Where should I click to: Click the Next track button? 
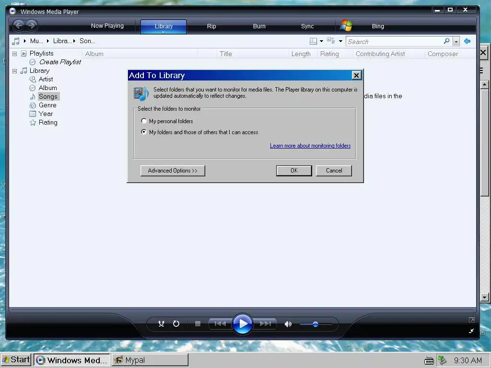[265, 323]
